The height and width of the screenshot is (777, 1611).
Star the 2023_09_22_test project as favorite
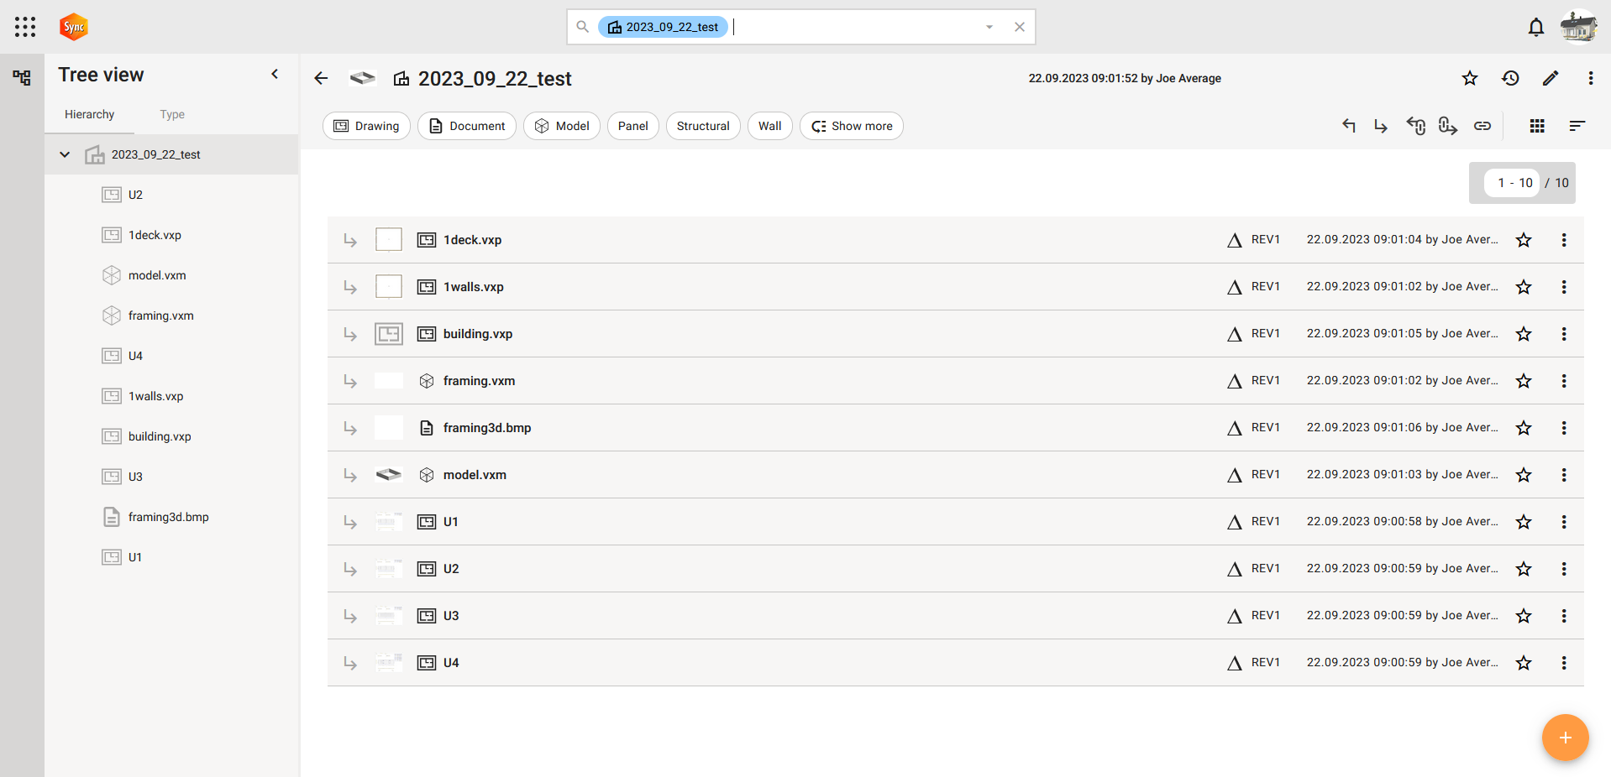(x=1470, y=78)
